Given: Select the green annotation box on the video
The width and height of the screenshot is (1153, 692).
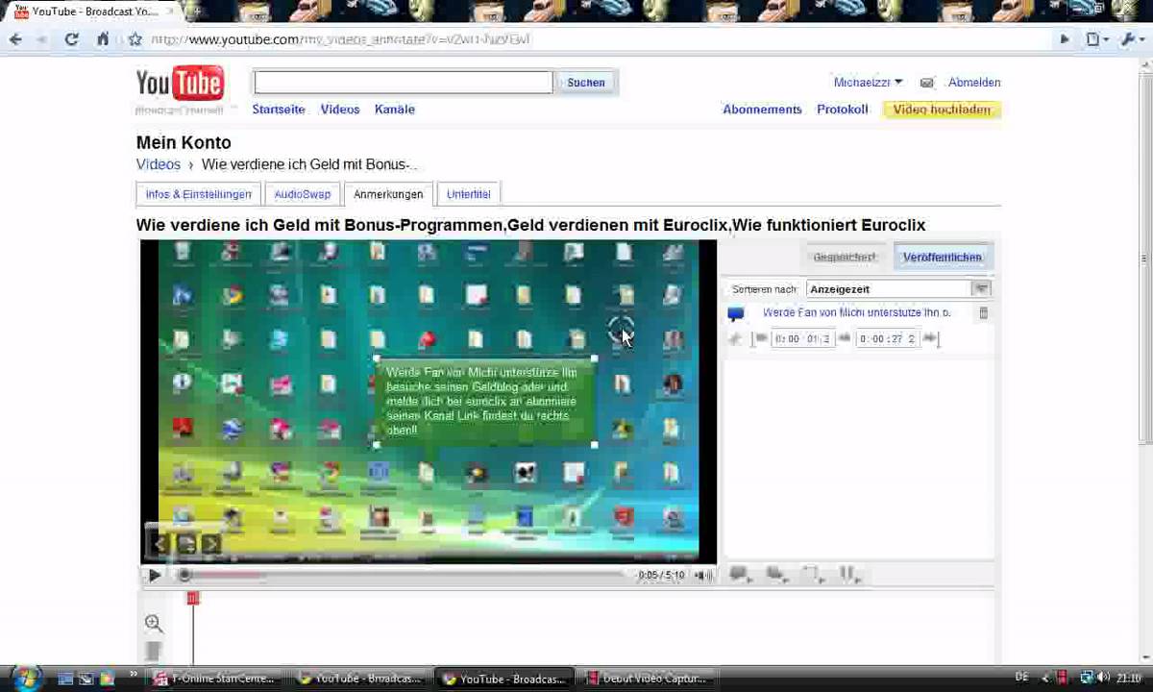Looking at the screenshot, I should (485, 401).
